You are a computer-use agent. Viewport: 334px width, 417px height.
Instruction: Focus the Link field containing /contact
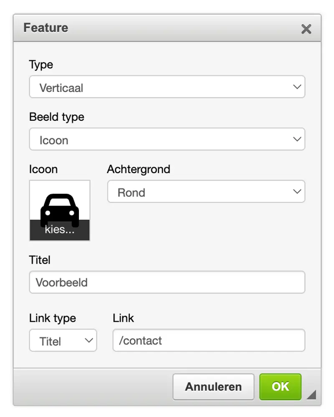(x=209, y=340)
